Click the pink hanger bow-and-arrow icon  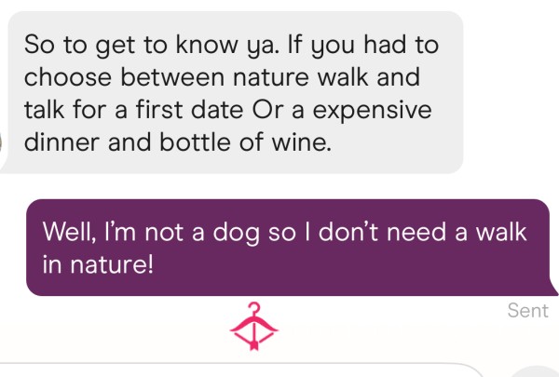pos(253,326)
